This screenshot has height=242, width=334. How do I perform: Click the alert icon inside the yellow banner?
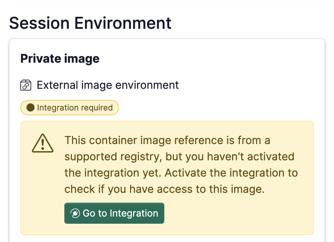point(43,144)
